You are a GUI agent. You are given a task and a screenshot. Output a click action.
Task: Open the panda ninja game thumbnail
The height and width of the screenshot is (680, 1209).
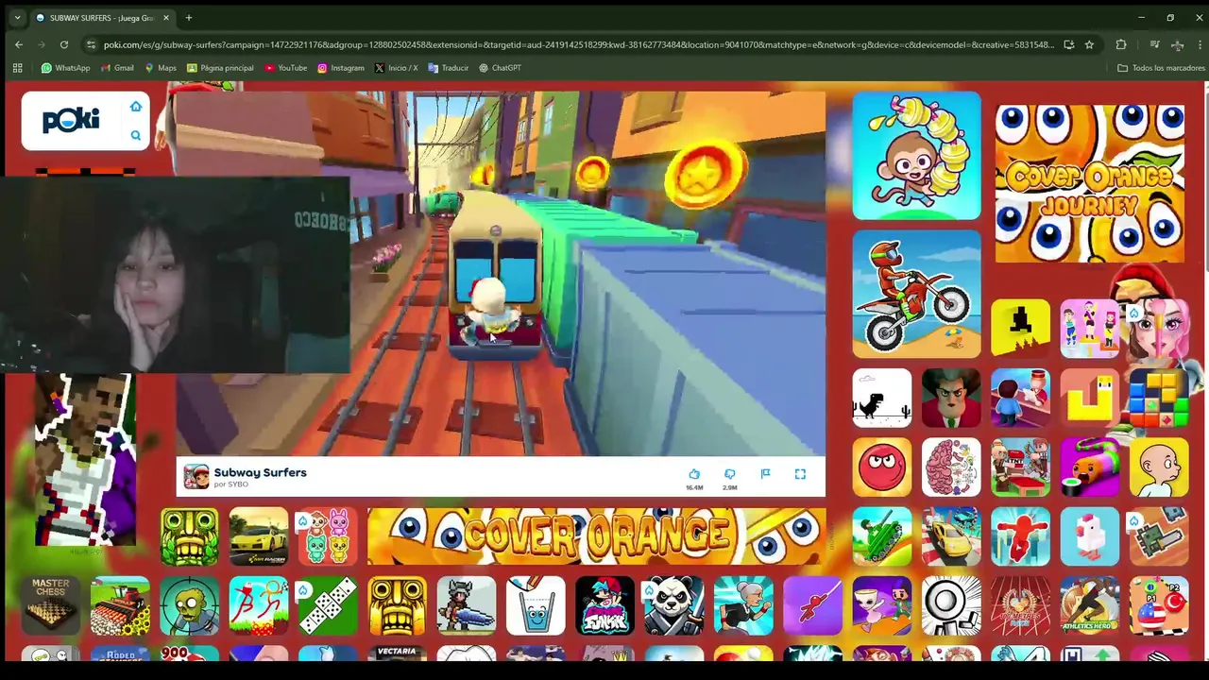(x=673, y=605)
